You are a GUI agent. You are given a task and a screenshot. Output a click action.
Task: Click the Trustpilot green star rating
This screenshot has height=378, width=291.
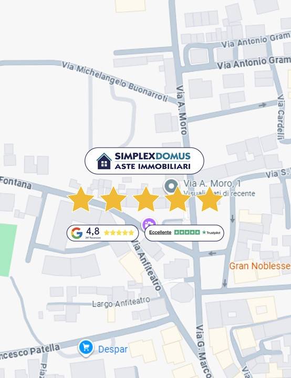[x=187, y=233]
